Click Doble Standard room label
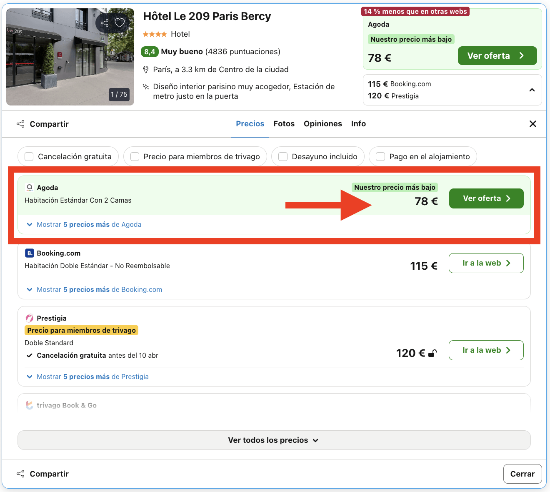The height and width of the screenshot is (492, 550). coord(49,343)
